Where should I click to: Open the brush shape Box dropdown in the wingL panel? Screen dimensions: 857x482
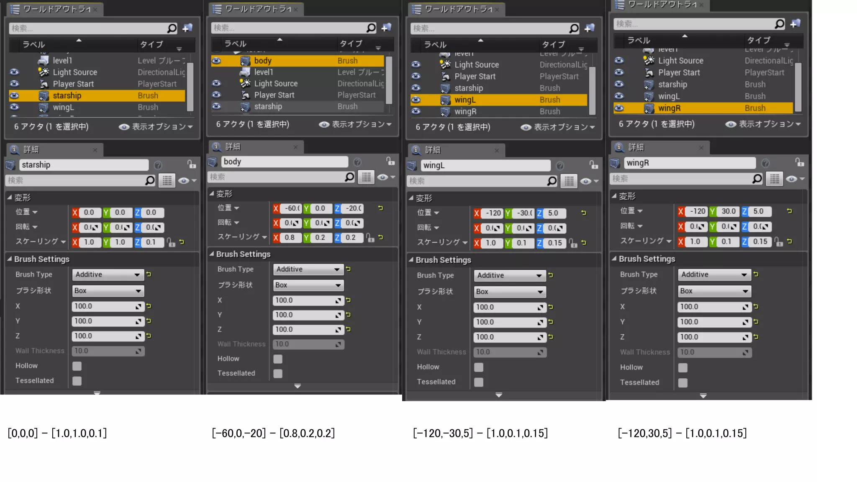tap(509, 292)
